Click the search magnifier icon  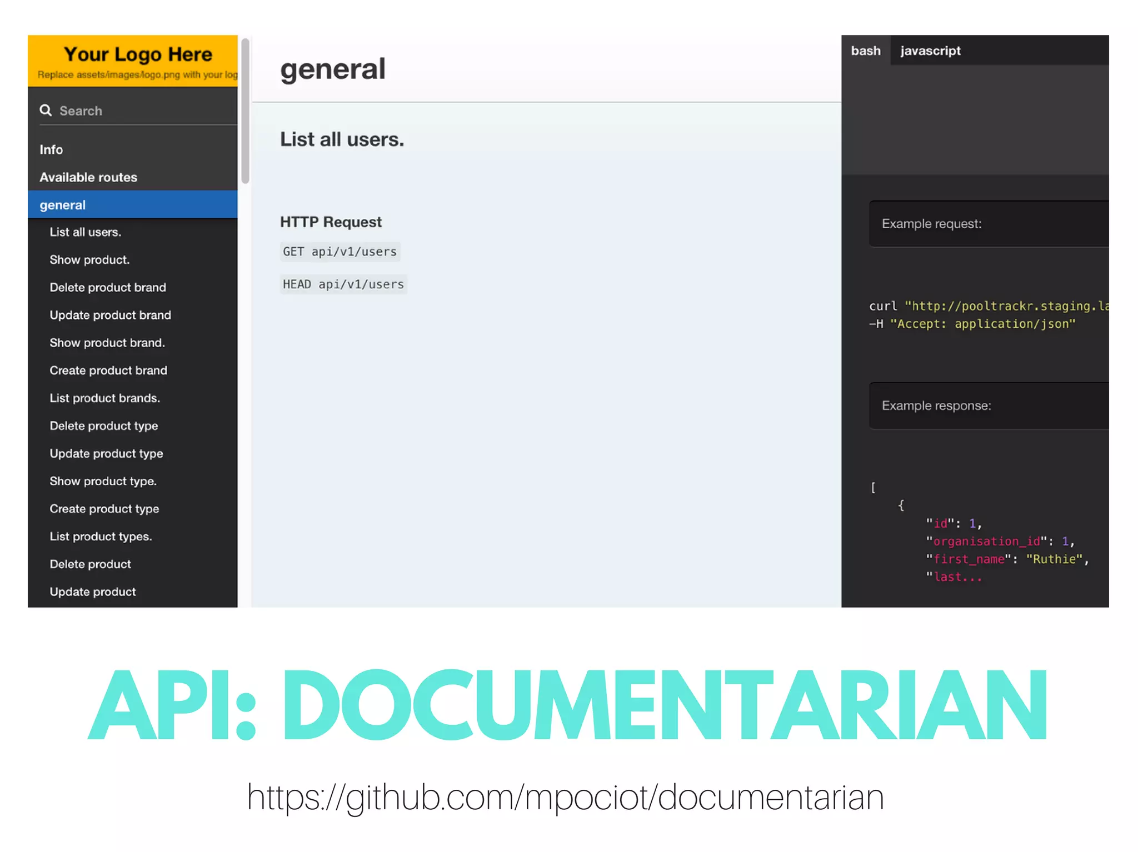46,111
